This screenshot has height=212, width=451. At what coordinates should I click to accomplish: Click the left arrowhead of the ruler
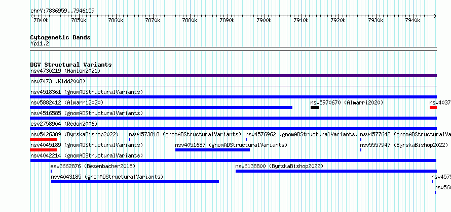tap(31, 16)
